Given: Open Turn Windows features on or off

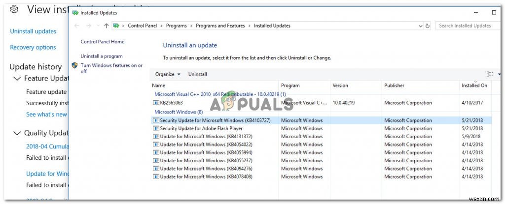Looking at the screenshot, I should point(111,68).
